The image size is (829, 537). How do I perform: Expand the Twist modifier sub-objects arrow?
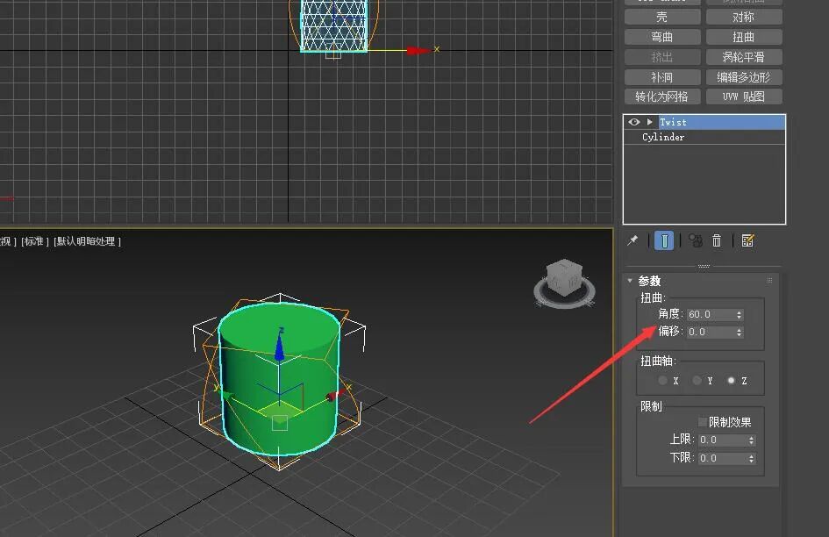(x=650, y=122)
